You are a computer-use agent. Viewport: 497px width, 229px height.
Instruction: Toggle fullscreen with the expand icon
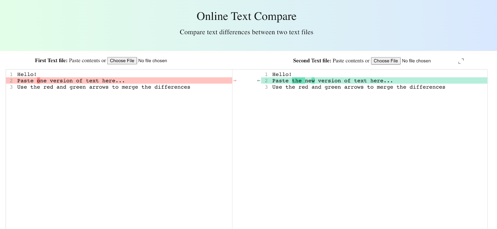click(x=461, y=61)
